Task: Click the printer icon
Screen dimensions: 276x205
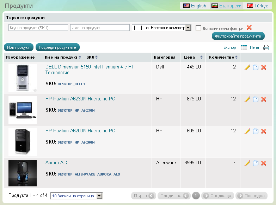Action: (266, 47)
